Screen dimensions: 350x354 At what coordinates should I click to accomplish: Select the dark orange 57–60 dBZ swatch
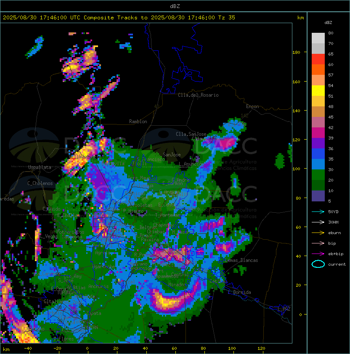point(318,69)
